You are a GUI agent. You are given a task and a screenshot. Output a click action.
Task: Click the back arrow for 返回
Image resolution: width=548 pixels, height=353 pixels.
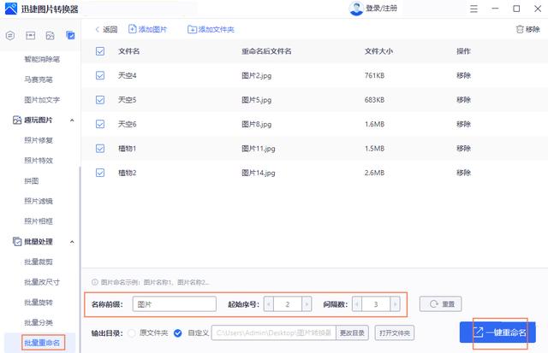tap(98, 30)
